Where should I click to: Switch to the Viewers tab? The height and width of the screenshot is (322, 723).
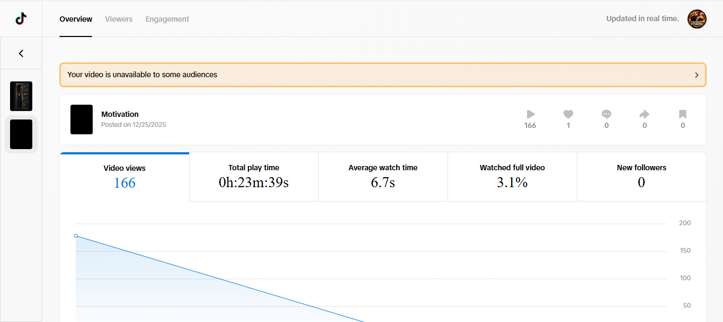(x=119, y=19)
